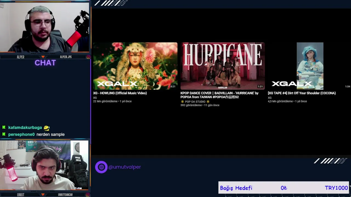This screenshot has height=197, width=351.
Task: Open XG channel under the HOWLING video
Action: (x=95, y=98)
